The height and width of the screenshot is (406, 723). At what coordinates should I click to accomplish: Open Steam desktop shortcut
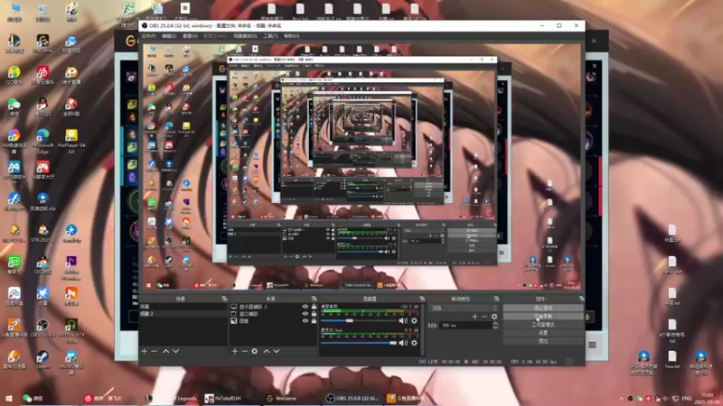point(42,360)
